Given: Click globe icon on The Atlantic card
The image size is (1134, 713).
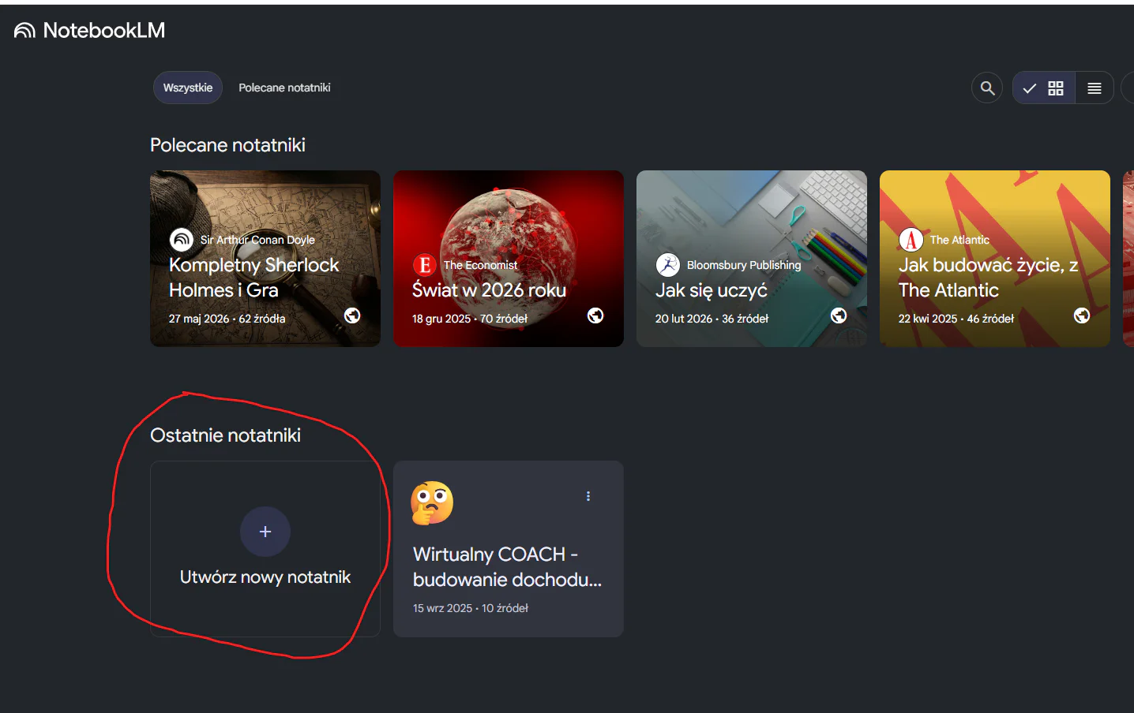Looking at the screenshot, I should coord(1082,315).
